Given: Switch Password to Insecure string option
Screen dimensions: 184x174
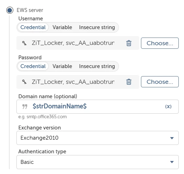Looking at the screenshot, I should [x=97, y=66].
